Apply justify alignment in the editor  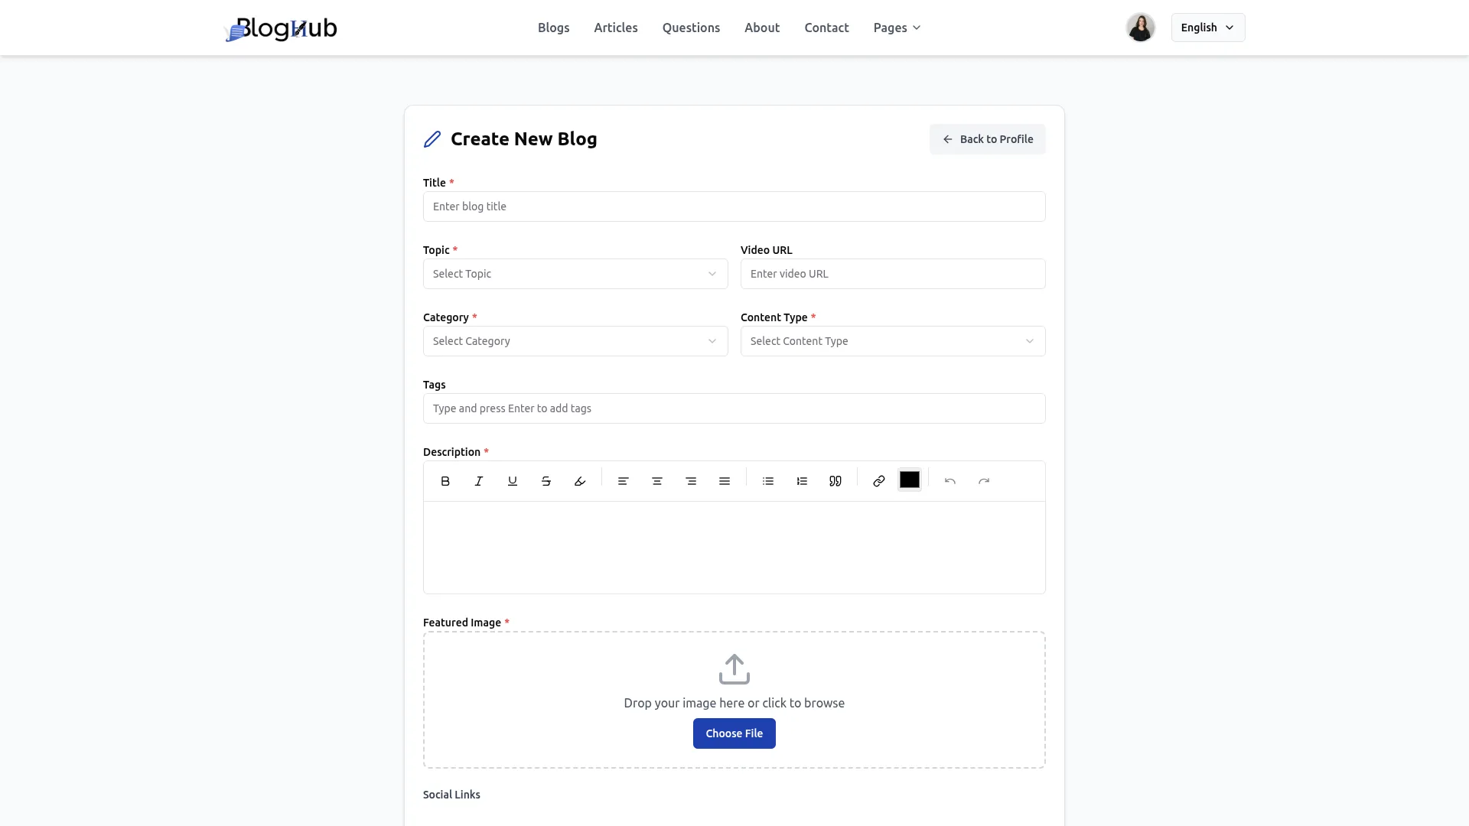point(725,481)
